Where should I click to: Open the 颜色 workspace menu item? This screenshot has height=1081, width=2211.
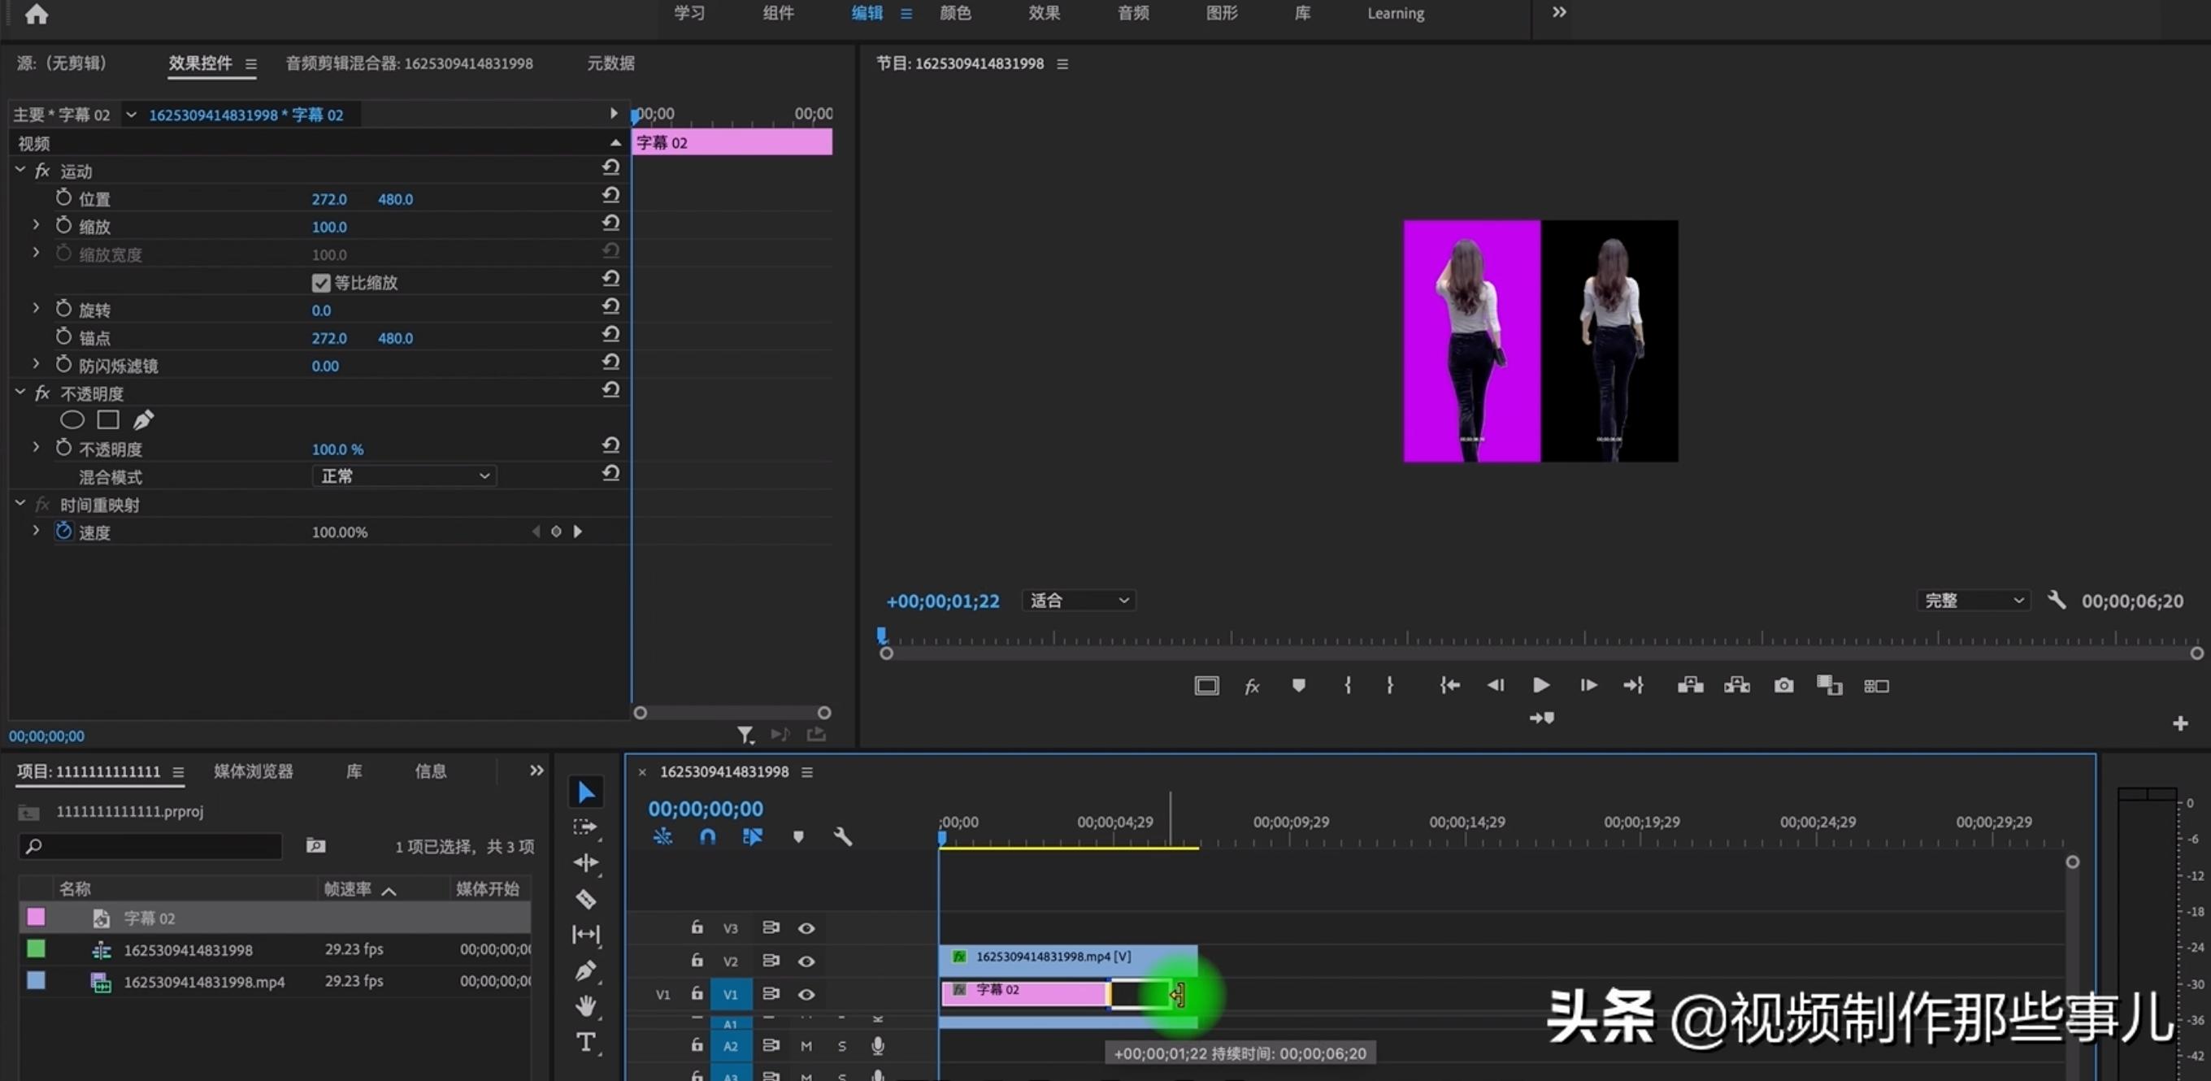tap(955, 13)
